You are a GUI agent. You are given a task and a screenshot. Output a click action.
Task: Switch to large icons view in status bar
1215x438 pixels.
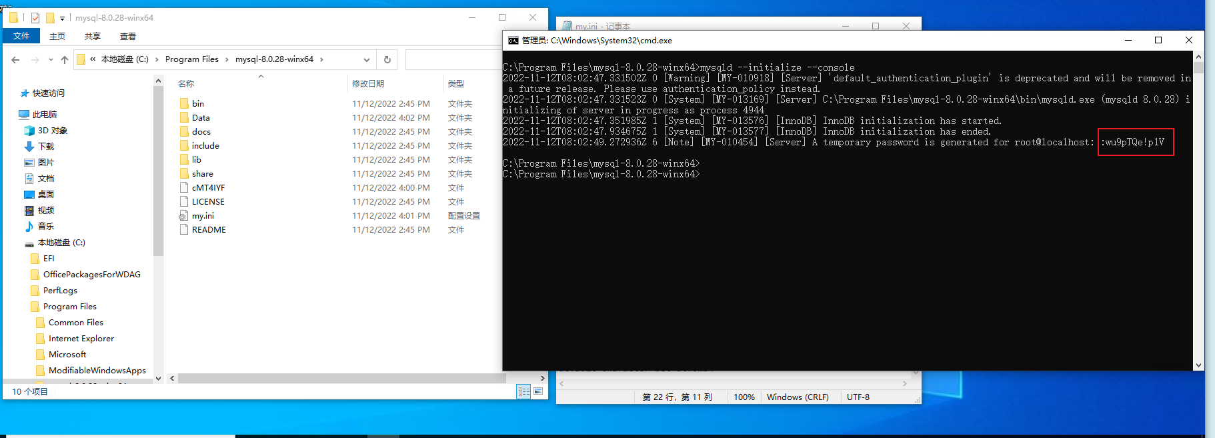tap(538, 391)
